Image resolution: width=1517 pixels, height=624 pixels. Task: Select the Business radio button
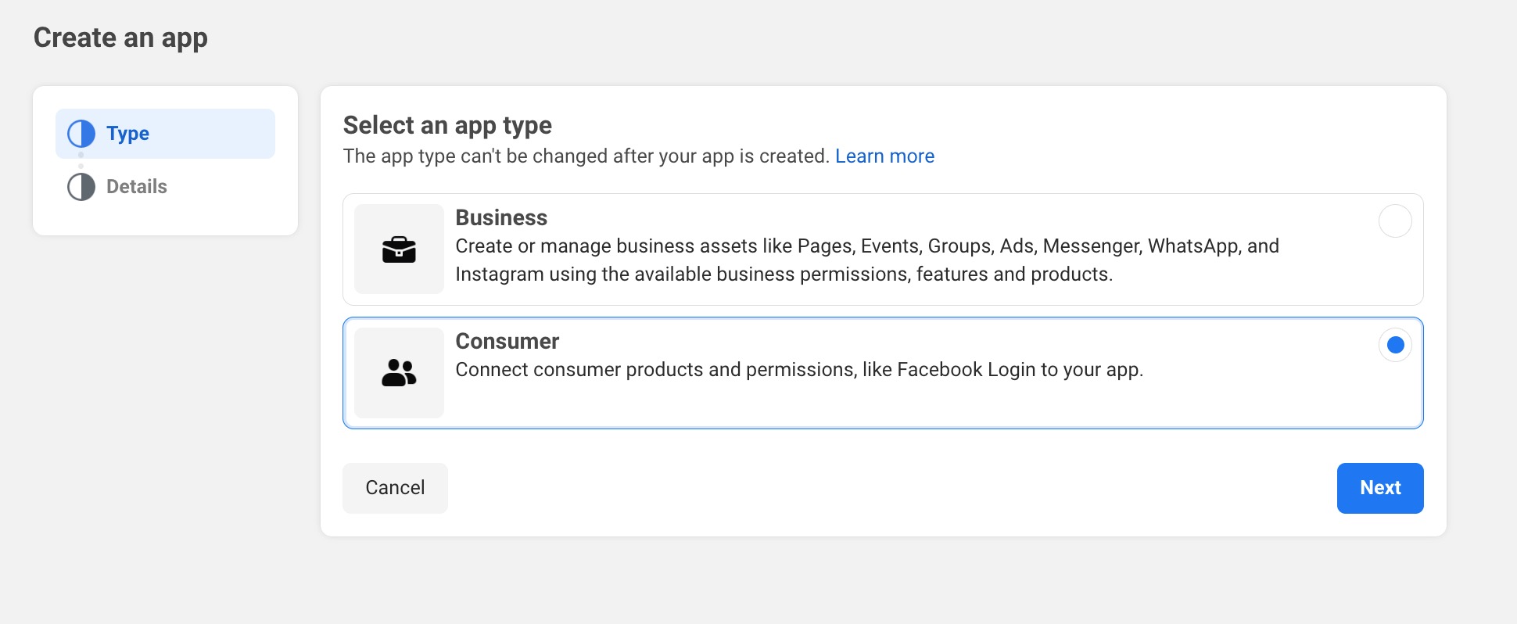point(1395,221)
